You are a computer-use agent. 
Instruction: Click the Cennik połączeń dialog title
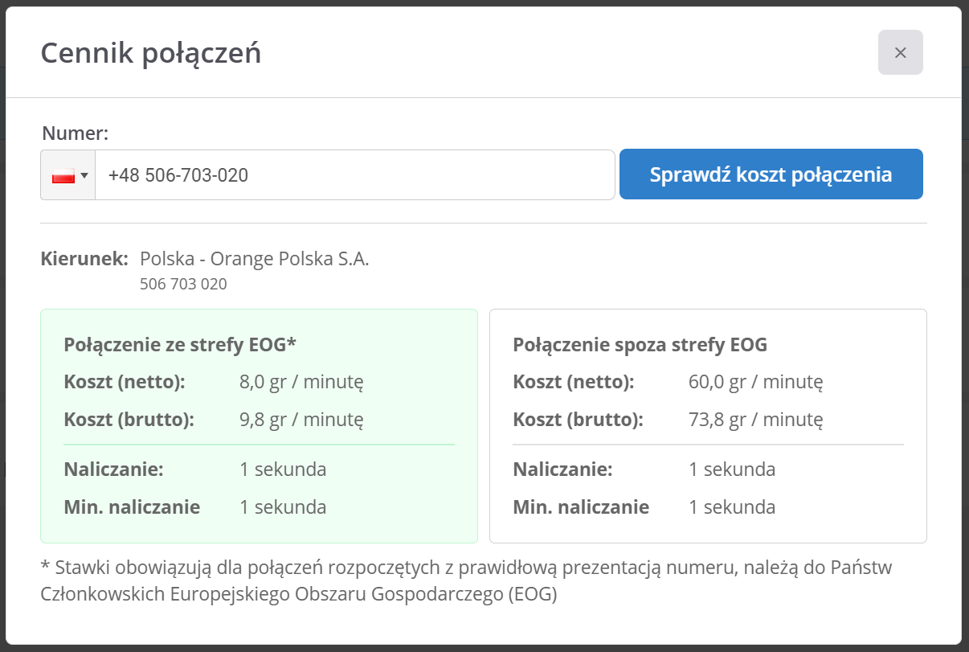[150, 53]
